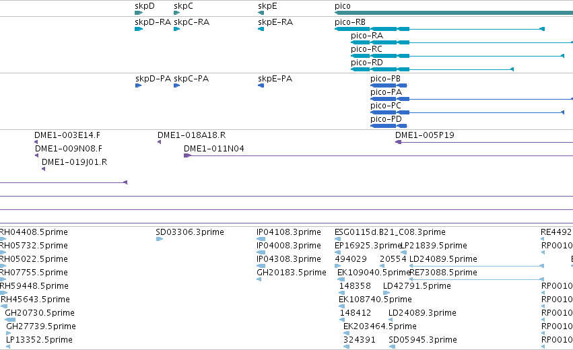The image size is (573, 350).
Task: Select the skpE gene arrow glyph
Action: coord(261,13)
